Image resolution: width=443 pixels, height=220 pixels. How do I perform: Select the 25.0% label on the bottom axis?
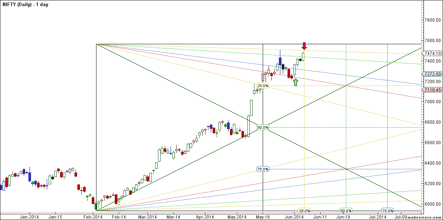[304, 211]
